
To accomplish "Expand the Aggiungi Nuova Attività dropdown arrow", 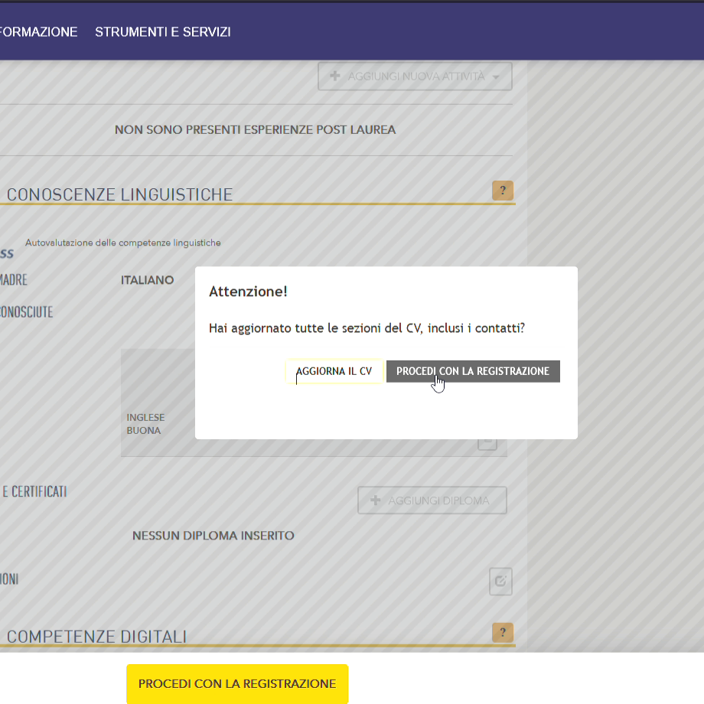I will tap(496, 77).
